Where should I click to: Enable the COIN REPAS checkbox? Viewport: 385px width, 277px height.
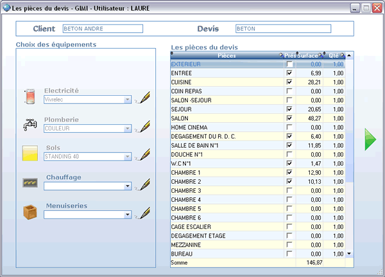click(x=289, y=91)
